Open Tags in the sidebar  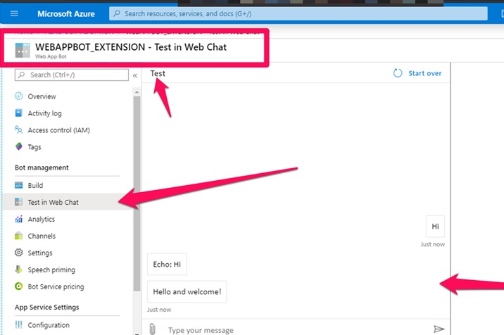tap(34, 147)
